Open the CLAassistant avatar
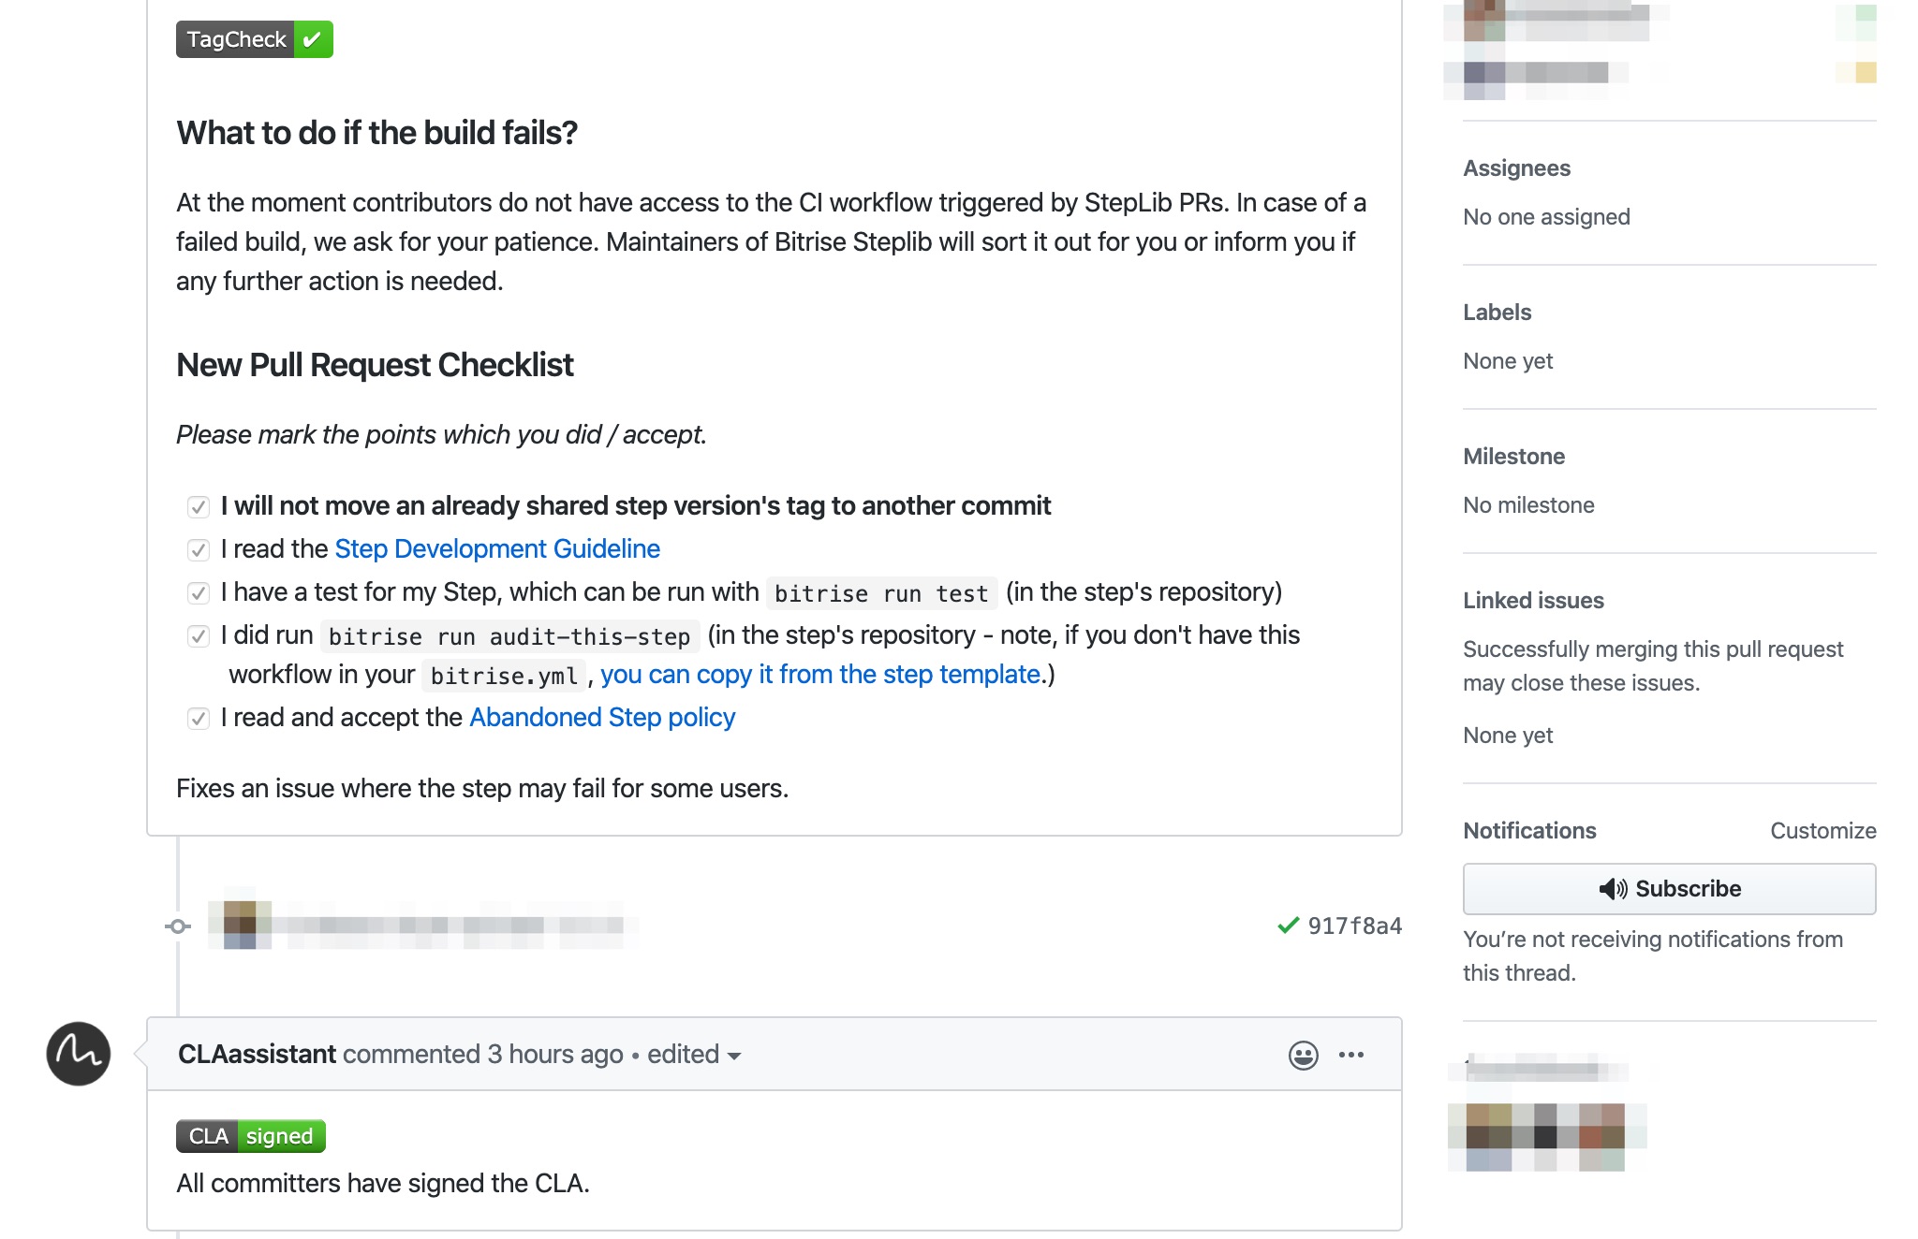This screenshot has width=1918, height=1239. (x=79, y=1054)
